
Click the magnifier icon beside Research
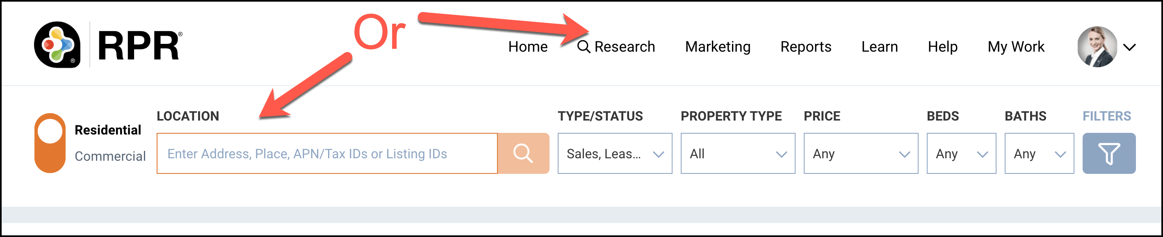coord(583,46)
